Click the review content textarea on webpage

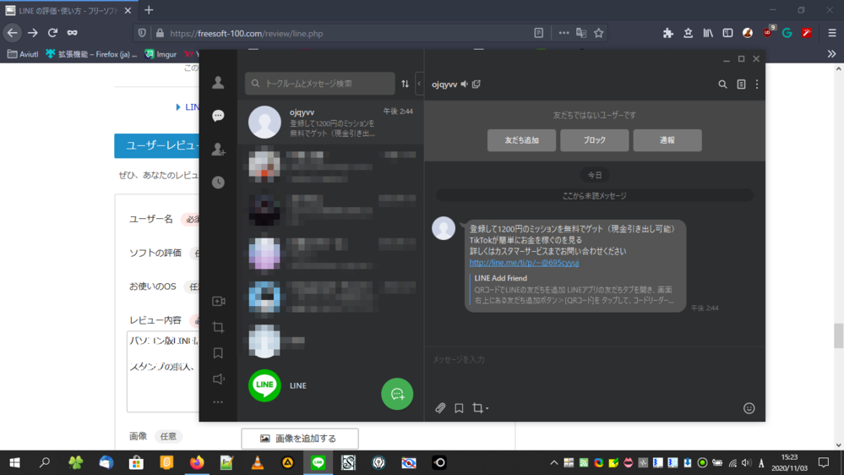[163, 372]
